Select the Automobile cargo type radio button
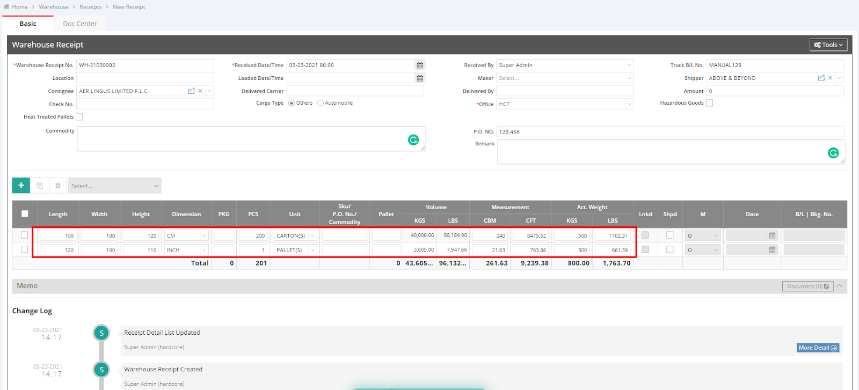Screen dimensions: 859x390 [x=321, y=103]
